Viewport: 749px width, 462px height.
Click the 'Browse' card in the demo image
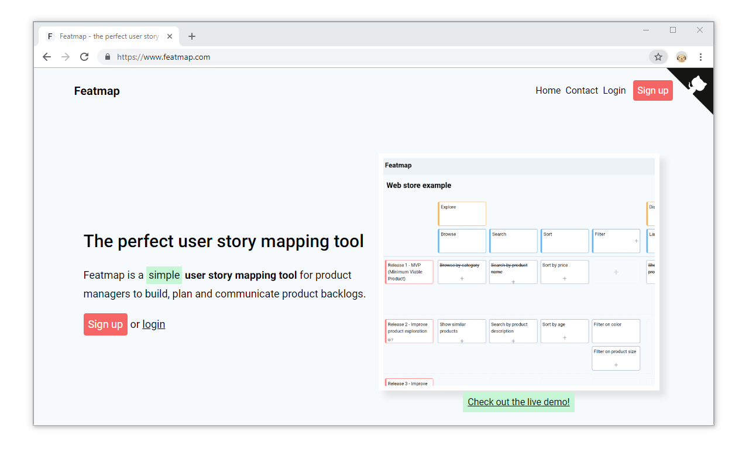[462, 241]
